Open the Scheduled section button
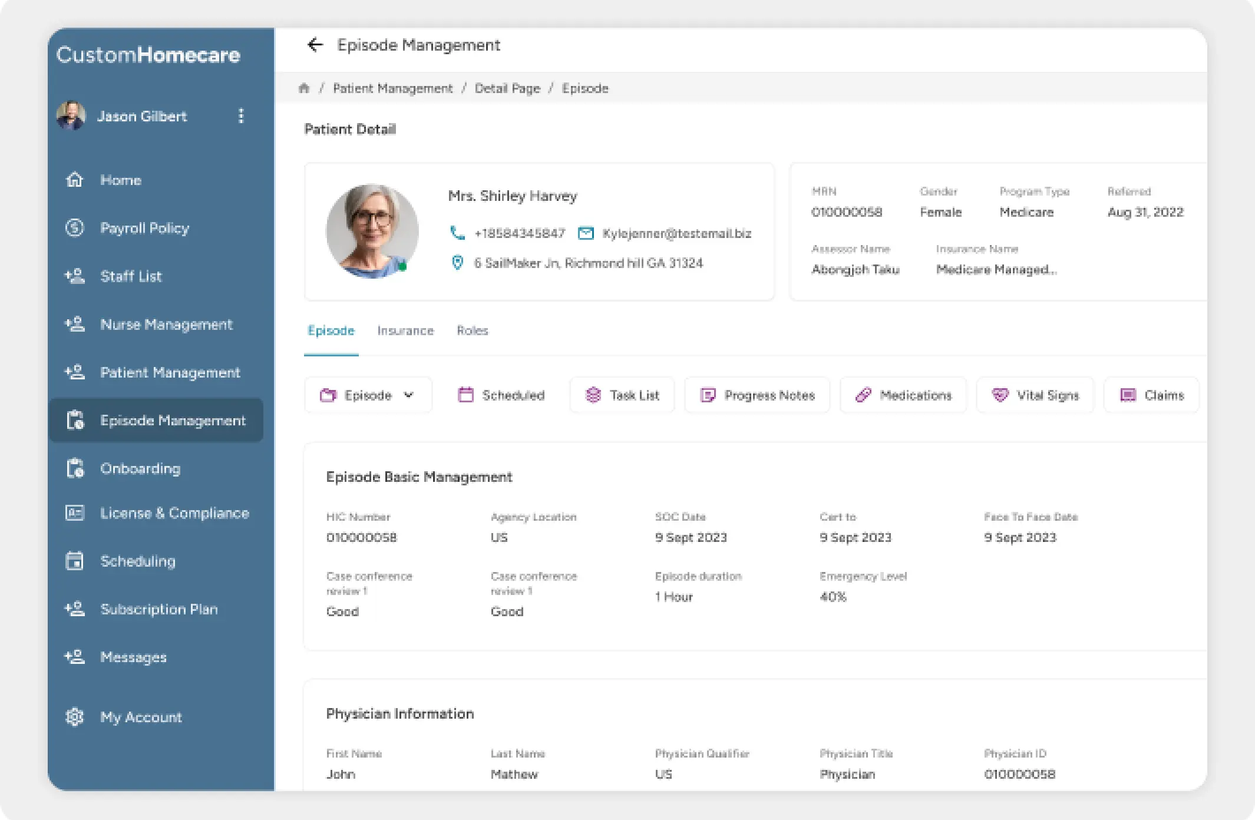 501,395
